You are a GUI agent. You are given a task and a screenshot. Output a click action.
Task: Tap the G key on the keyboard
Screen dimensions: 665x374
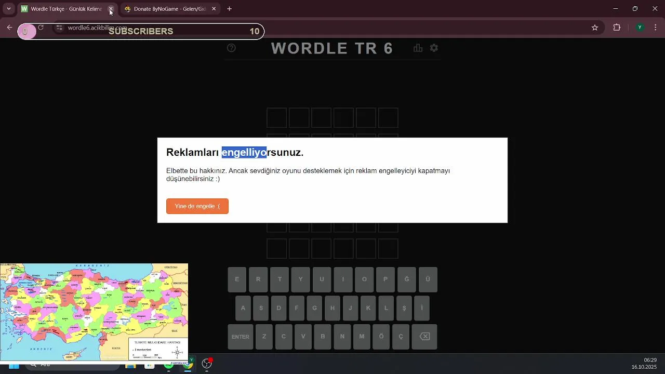pos(314,308)
